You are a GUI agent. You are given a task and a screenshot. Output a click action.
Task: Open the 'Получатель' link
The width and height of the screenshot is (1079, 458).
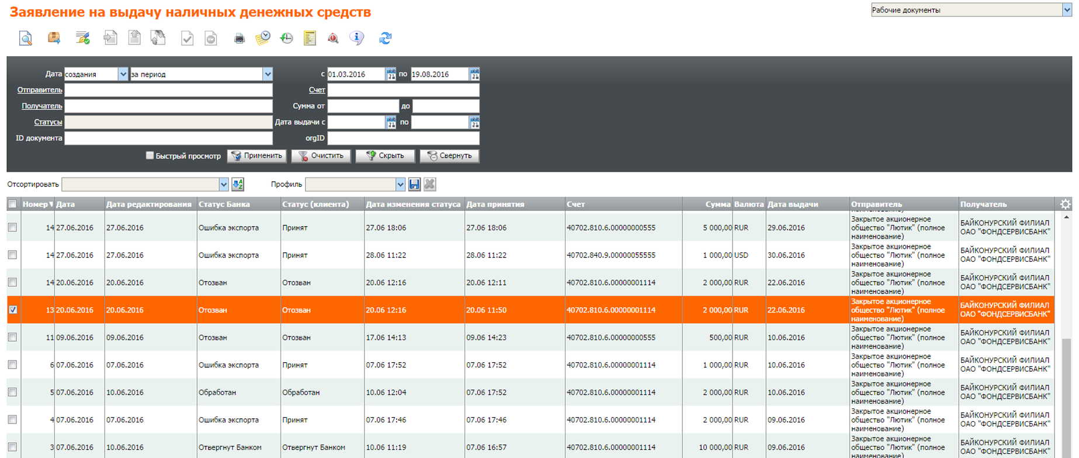pyautogui.click(x=42, y=106)
